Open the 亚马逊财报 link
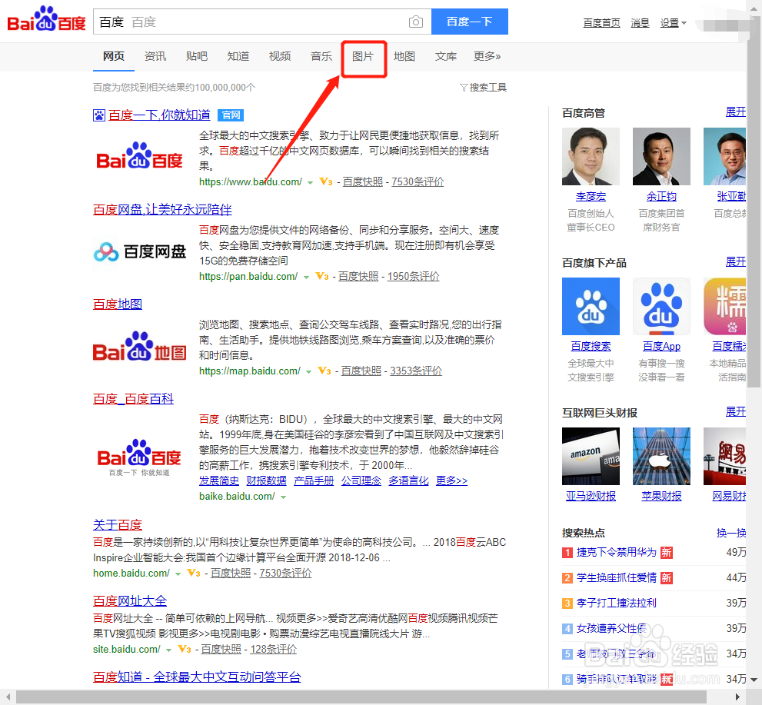The image size is (762, 705). click(591, 496)
